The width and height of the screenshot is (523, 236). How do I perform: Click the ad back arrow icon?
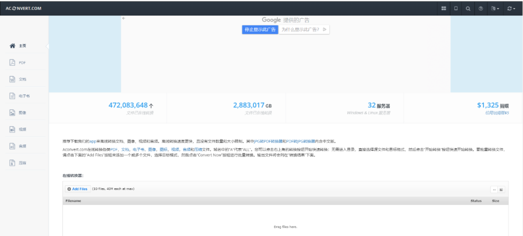pos(124,18)
